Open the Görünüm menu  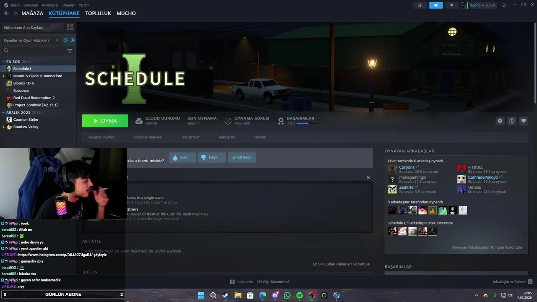31,5
